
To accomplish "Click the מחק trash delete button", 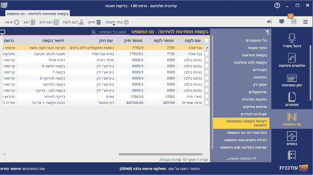I will coord(95,22).
